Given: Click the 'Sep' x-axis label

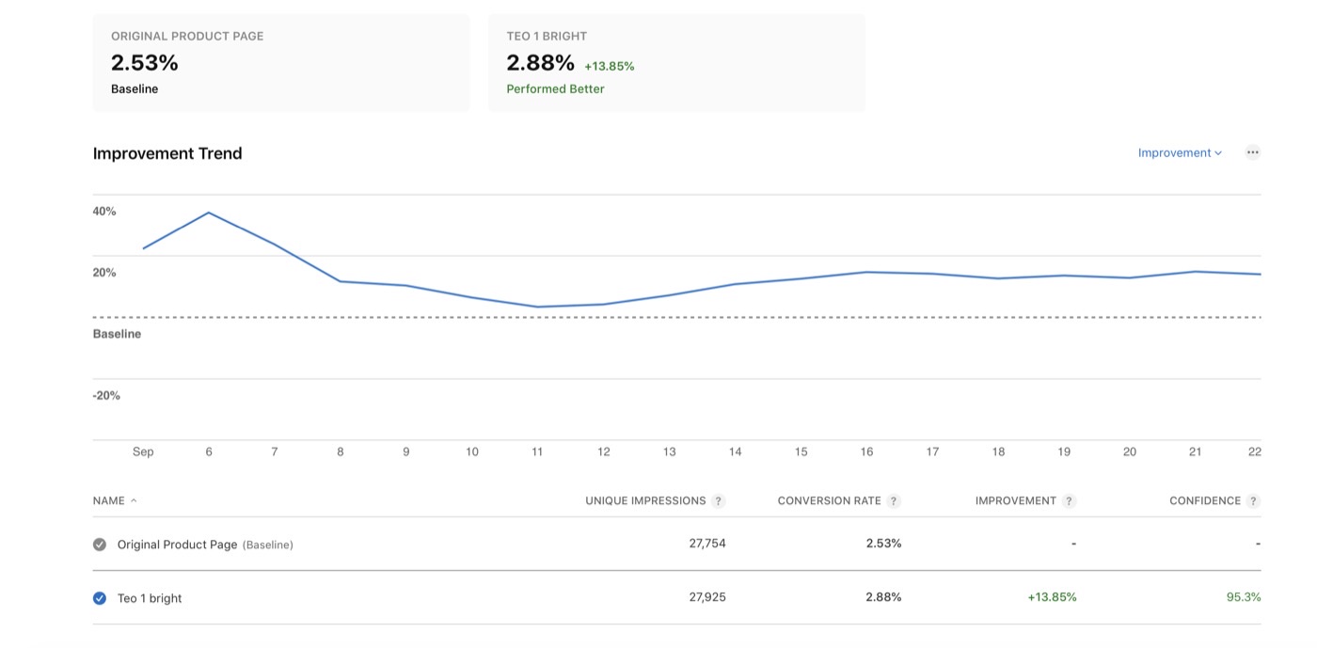Looking at the screenshot, I should (x=143, y=452).
